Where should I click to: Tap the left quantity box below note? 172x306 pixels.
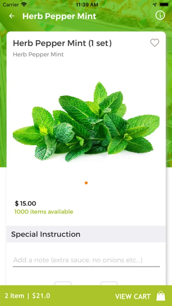click(63, 283)
